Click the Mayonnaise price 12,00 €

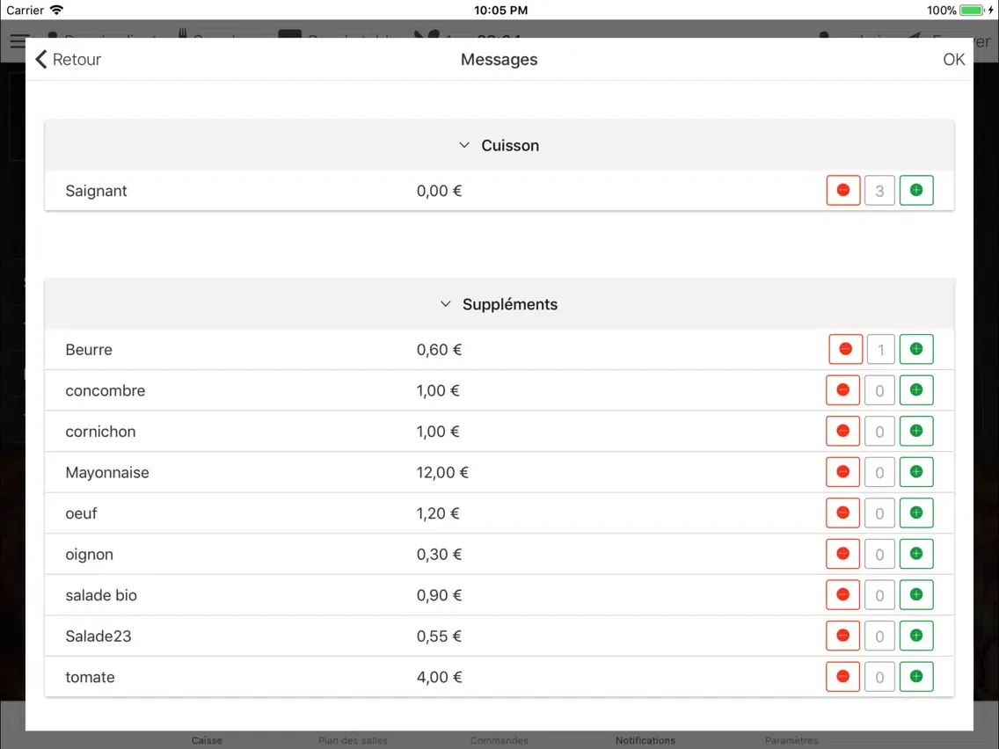coord(442,473)
